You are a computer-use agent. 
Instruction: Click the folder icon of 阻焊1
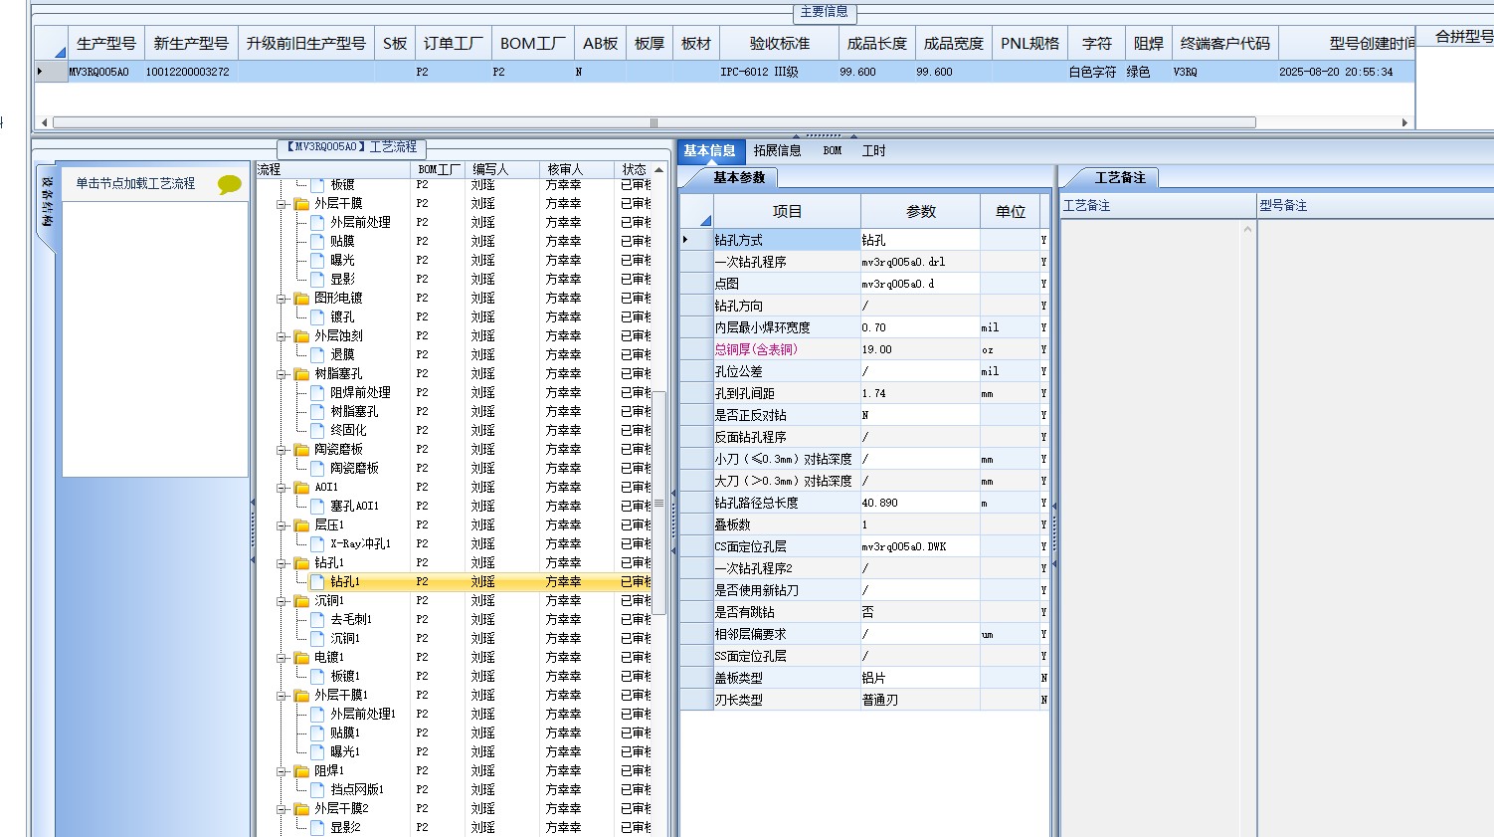point(301,771)
